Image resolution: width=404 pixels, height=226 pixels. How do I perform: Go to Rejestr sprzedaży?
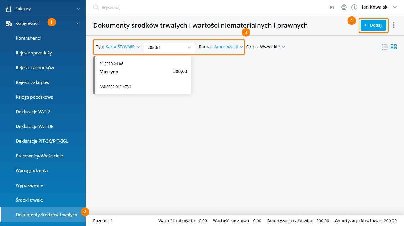coord(34,53)
